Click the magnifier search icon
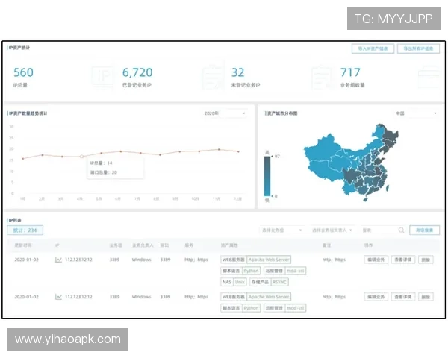The width and height of the screenshot is (448, 358). tap(401, 230)
